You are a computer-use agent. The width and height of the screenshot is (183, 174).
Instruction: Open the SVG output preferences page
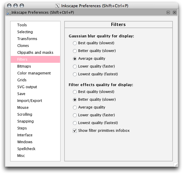pyautogui.click(x=35, y=87)
